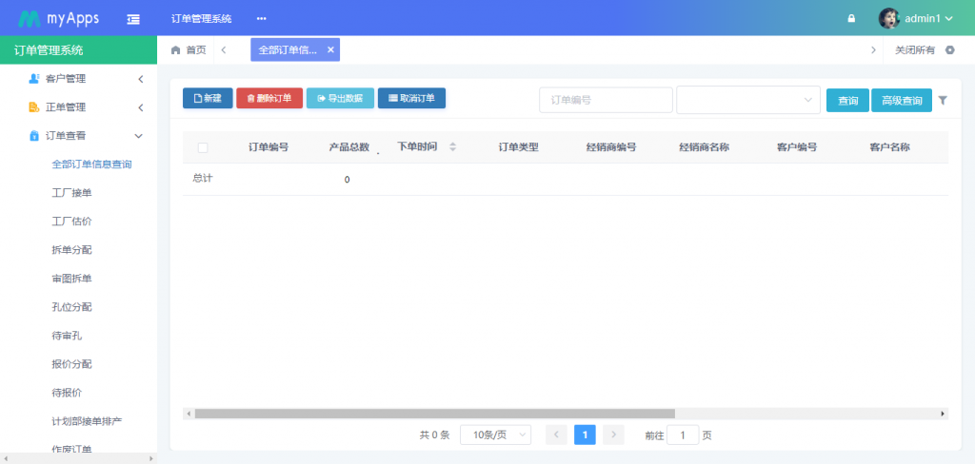The width and height of the screenshot is (975, 464).
Task: Click the home icon in breadcrumb
Action: (175, 50)
